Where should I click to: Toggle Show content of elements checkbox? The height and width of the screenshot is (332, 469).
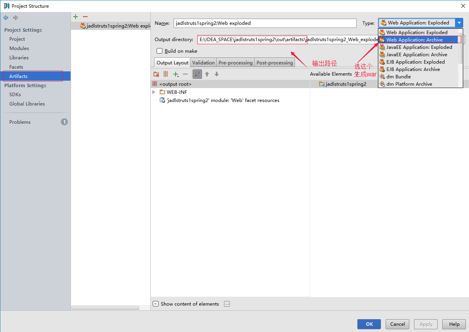[x=155, y=304]
